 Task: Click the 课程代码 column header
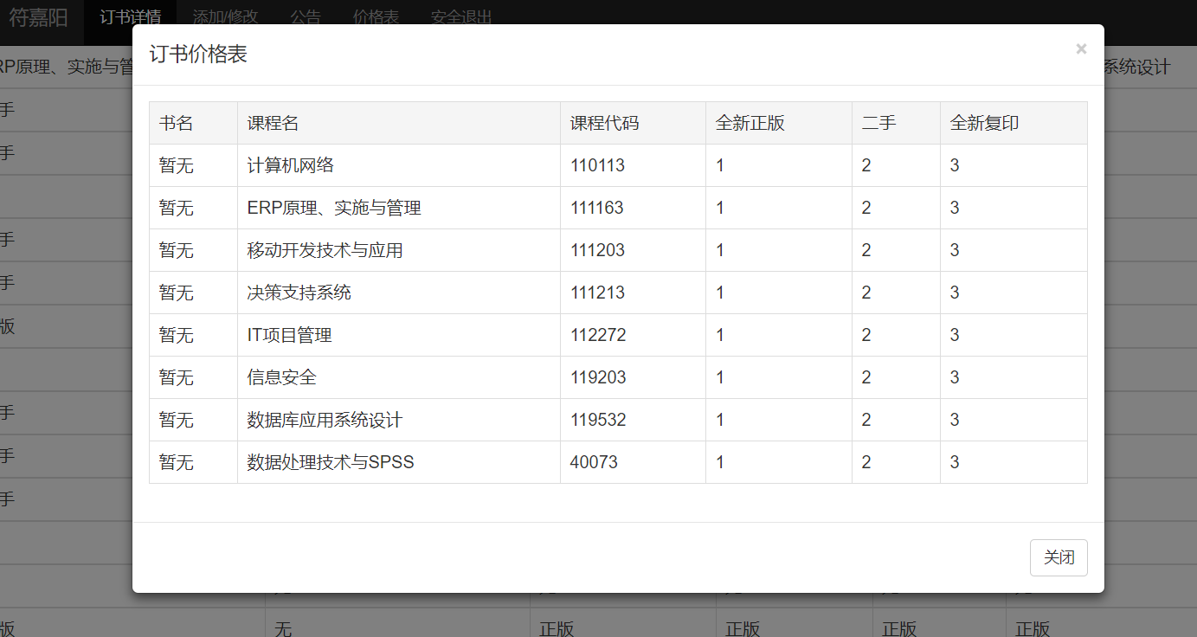604,123
